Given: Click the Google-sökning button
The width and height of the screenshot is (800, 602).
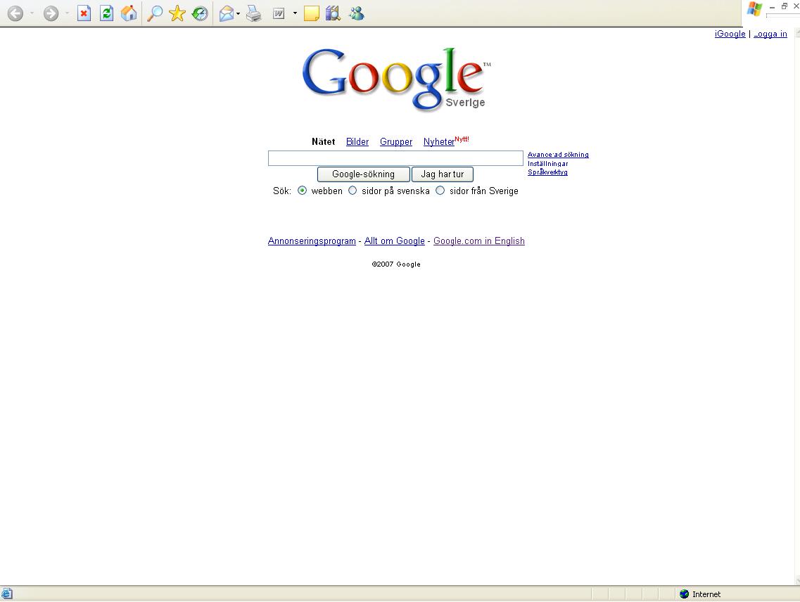Looking at the screenshot, I should coord(363,174).
